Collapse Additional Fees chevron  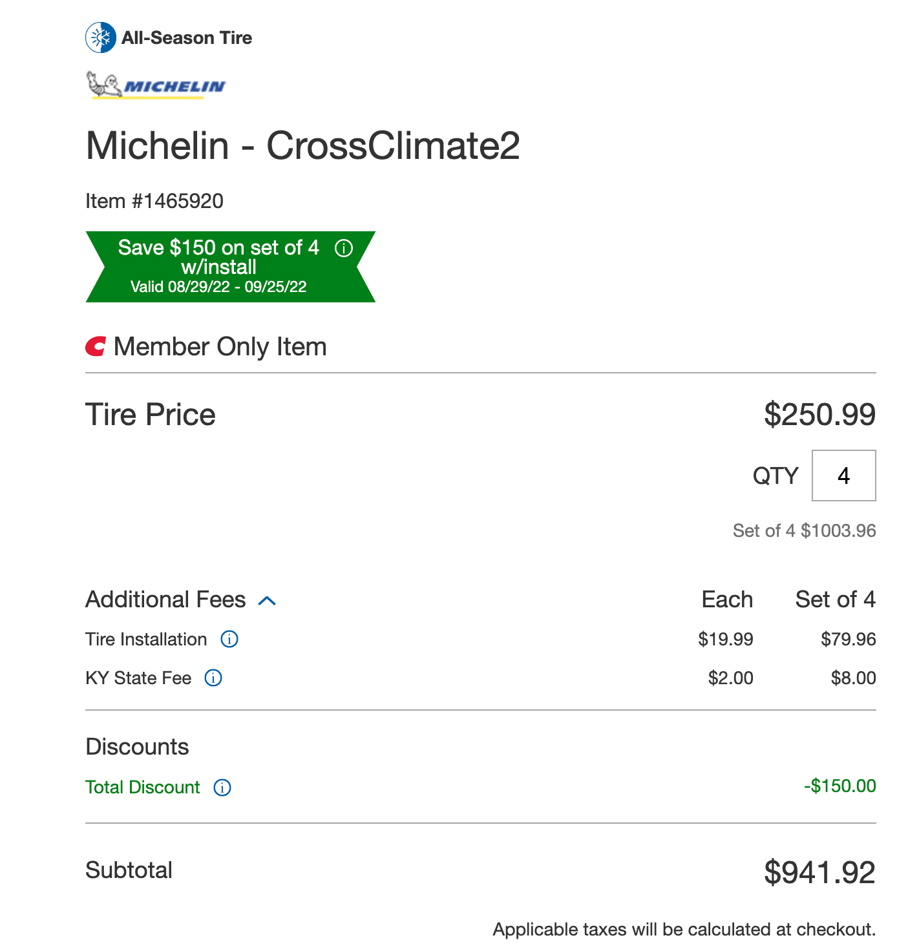[268, 601]
